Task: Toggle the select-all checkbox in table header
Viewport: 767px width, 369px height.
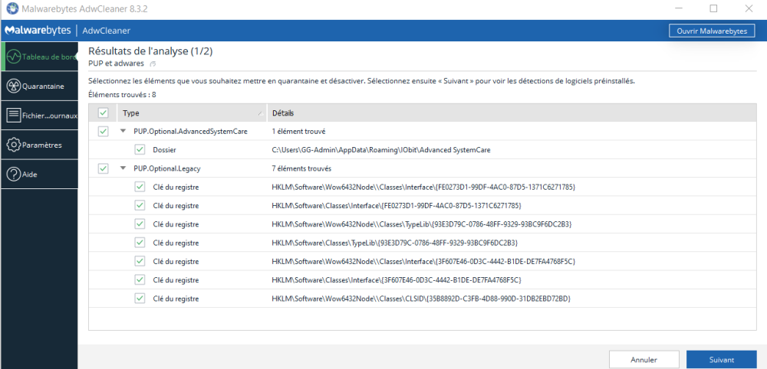Action: pyautogui.click(x=103, y=113)
